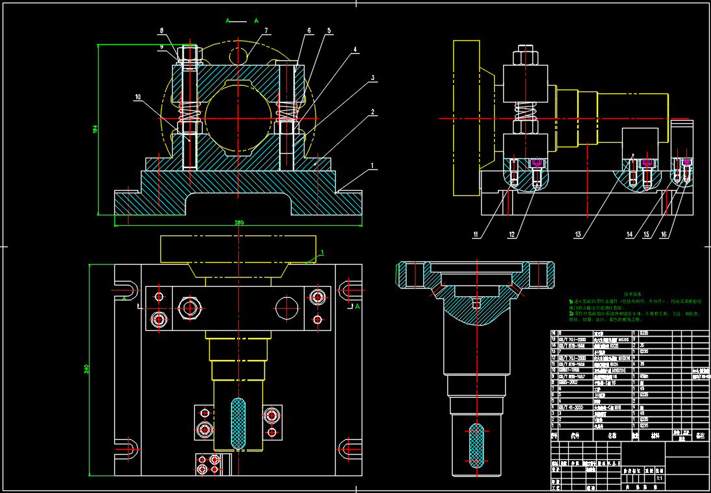
Task: Select the yellow flange block above plan view
Action: [238, 248]
